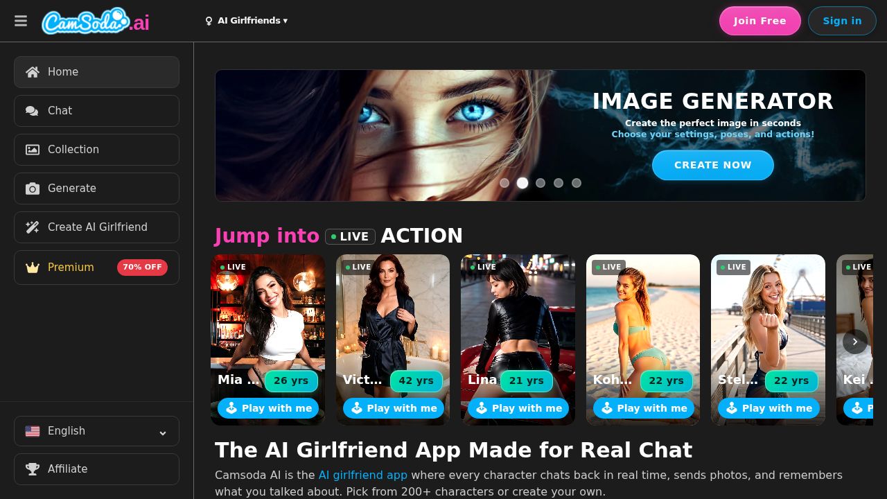The image size is (887, 499).
Task: Select the fourth carousel dot
Action: 559,183
